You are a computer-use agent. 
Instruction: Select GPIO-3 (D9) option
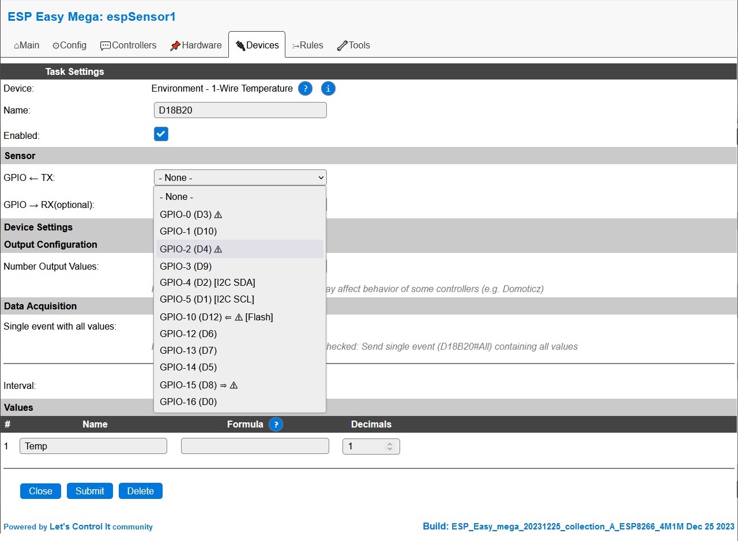click(240, 266)
